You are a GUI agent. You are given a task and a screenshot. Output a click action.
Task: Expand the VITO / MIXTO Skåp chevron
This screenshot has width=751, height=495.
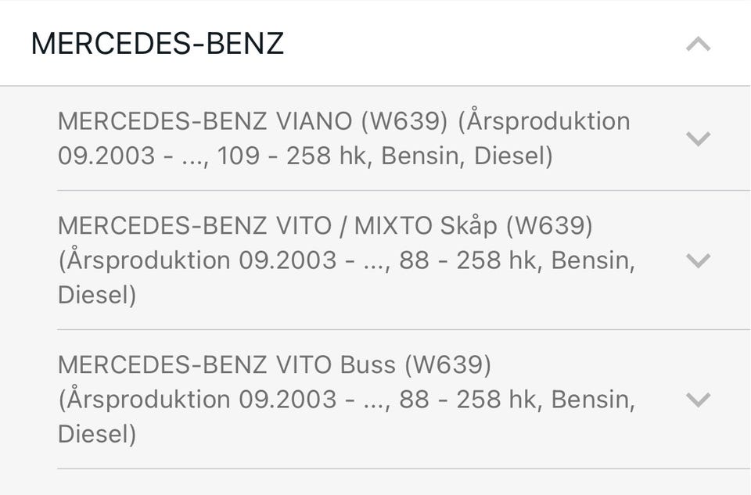coord(698,260)
